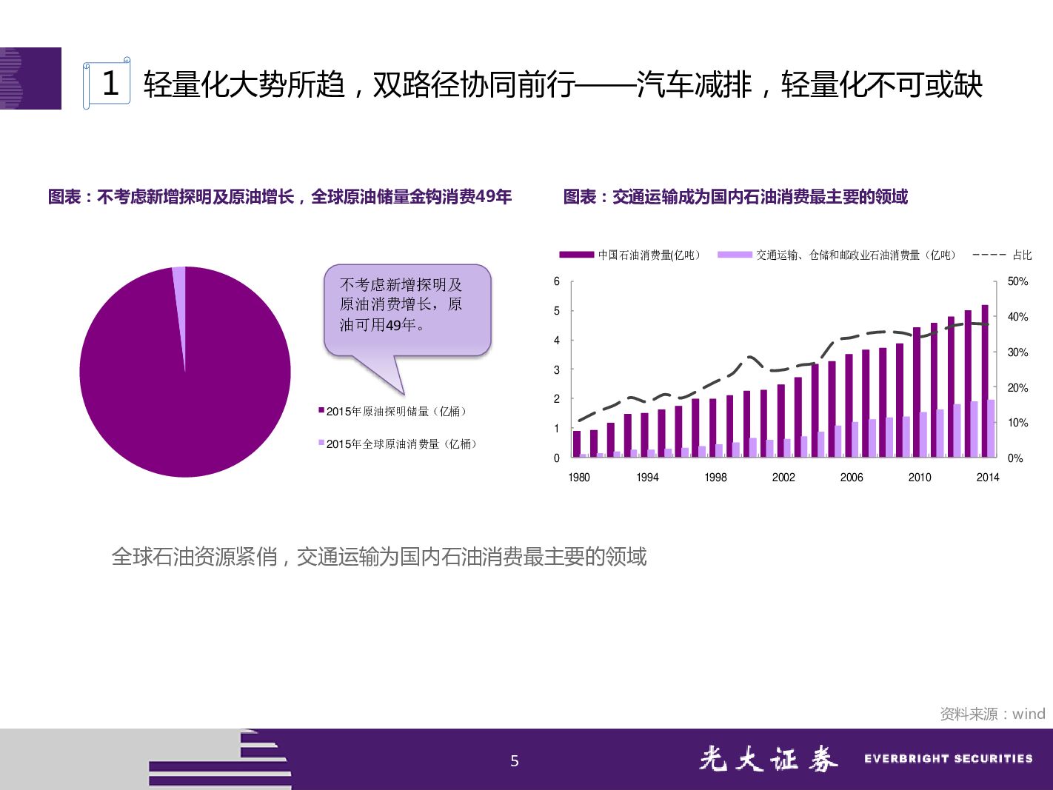The height and width of the screenshot is (790, 1053).
Task: Click x-axis label 2014
Action: click(988, 478)
